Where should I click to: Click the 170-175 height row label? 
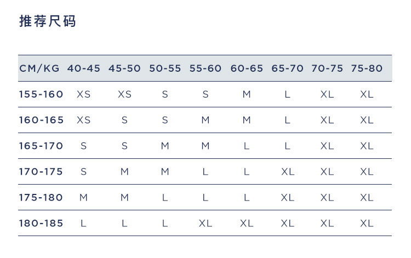tap(41, 171)
